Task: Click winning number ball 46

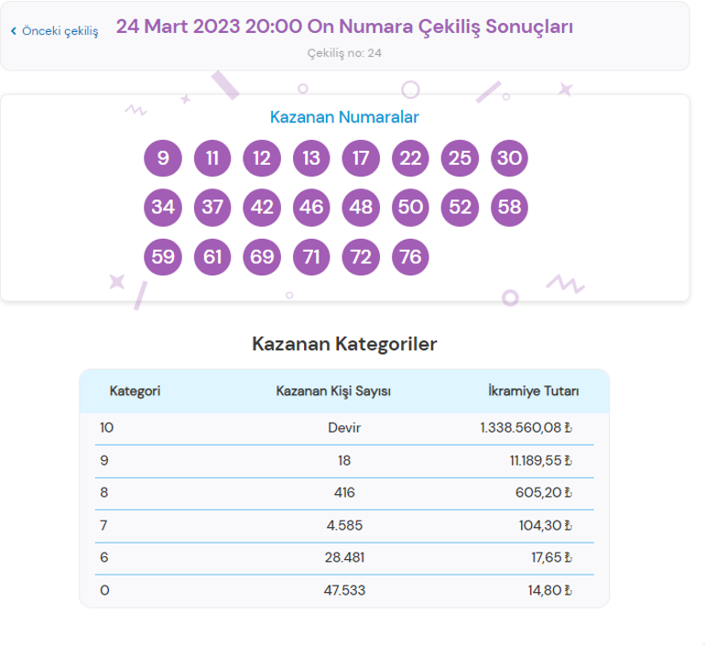Action: pyautogui.click(x=311, y=208)
